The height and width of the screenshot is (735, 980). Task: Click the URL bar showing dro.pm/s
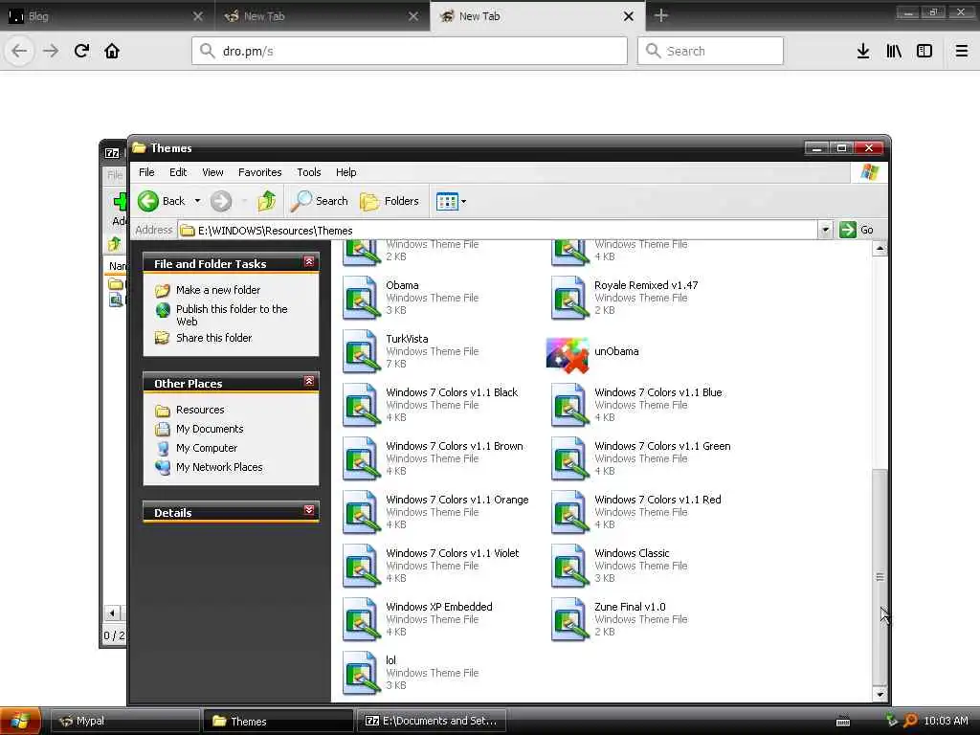410,51
